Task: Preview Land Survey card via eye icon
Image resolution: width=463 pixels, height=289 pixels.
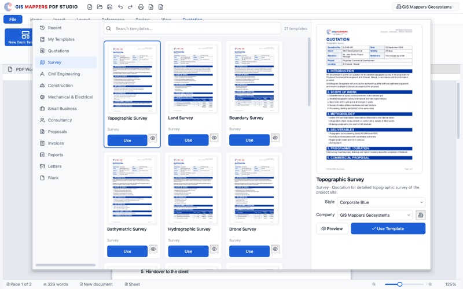Action: pos(214,138)
